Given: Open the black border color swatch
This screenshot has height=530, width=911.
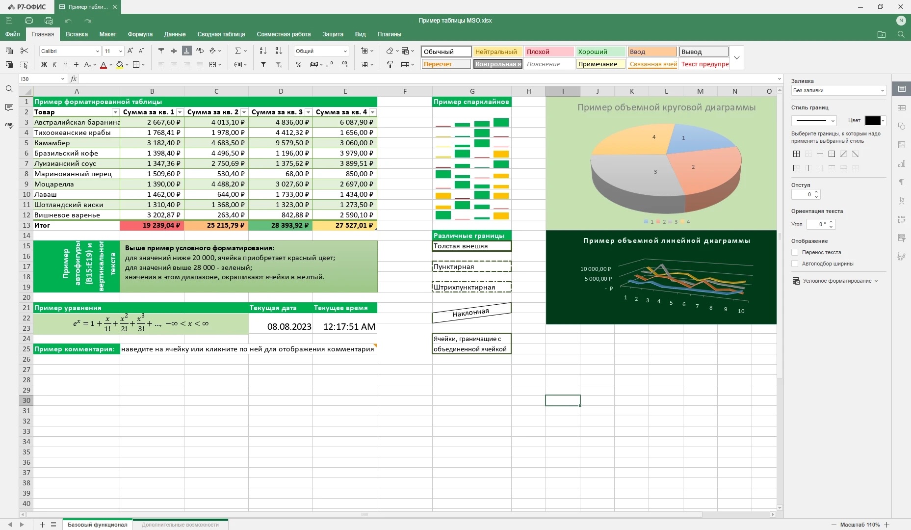Looking at the screenshot, I should pyautogui.click(x=873, y=121).
